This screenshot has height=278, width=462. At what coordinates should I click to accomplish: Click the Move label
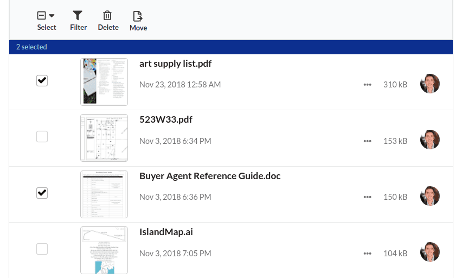pyautogui.click(x=138, y=28)
